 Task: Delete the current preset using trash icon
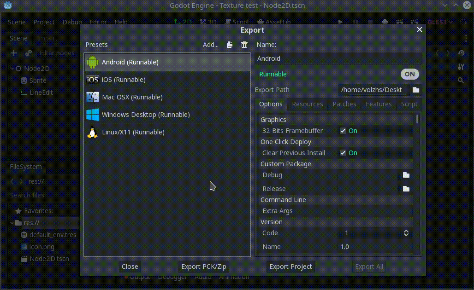pos(244,45)
